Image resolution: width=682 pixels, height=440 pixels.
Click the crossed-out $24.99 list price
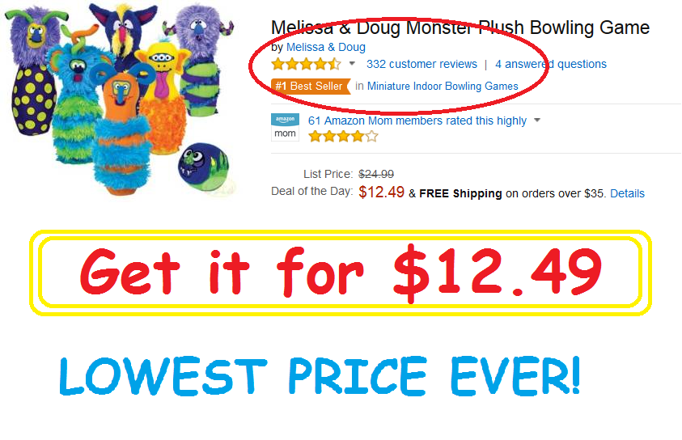(x=376, y=175)
